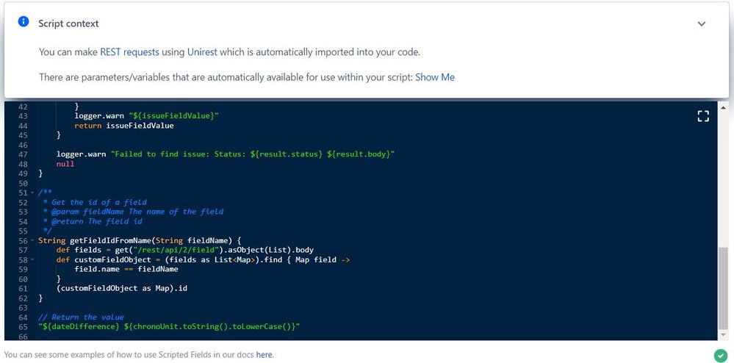The height and width of the screenshot is (363, 734).
Task: Open the Unirest link
Action: click(x=202, y=52)
